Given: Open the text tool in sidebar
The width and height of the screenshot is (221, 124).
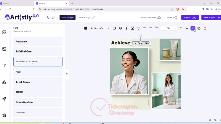Looking at the screenshot, I should [4, 66].
